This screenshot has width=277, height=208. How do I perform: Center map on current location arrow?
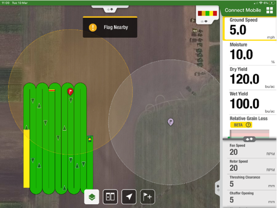point(129,196)
